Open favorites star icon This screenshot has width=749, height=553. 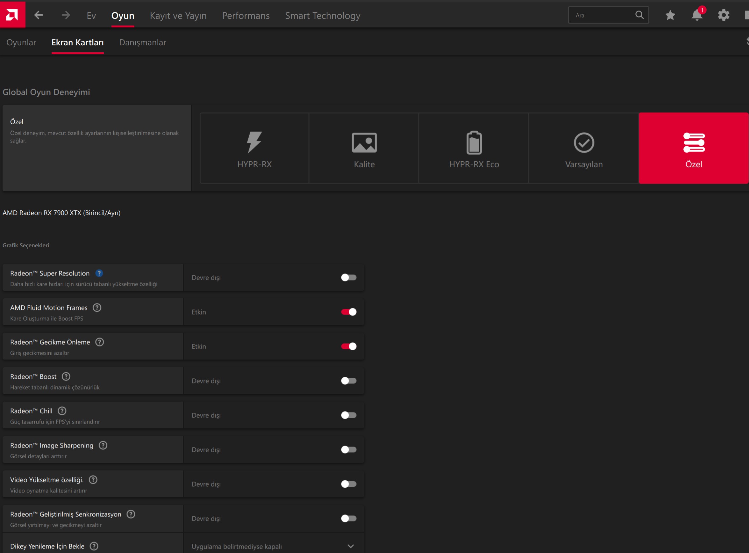point(670,15)
